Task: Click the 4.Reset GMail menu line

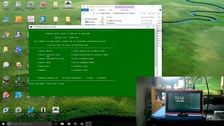Action: click(x=44, y=62)
